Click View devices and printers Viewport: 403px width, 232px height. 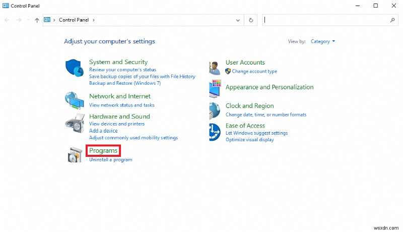pos(117,124)
